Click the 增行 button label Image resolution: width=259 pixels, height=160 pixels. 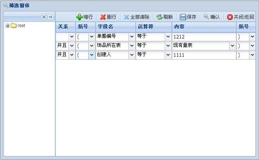(x=88, y=17)
